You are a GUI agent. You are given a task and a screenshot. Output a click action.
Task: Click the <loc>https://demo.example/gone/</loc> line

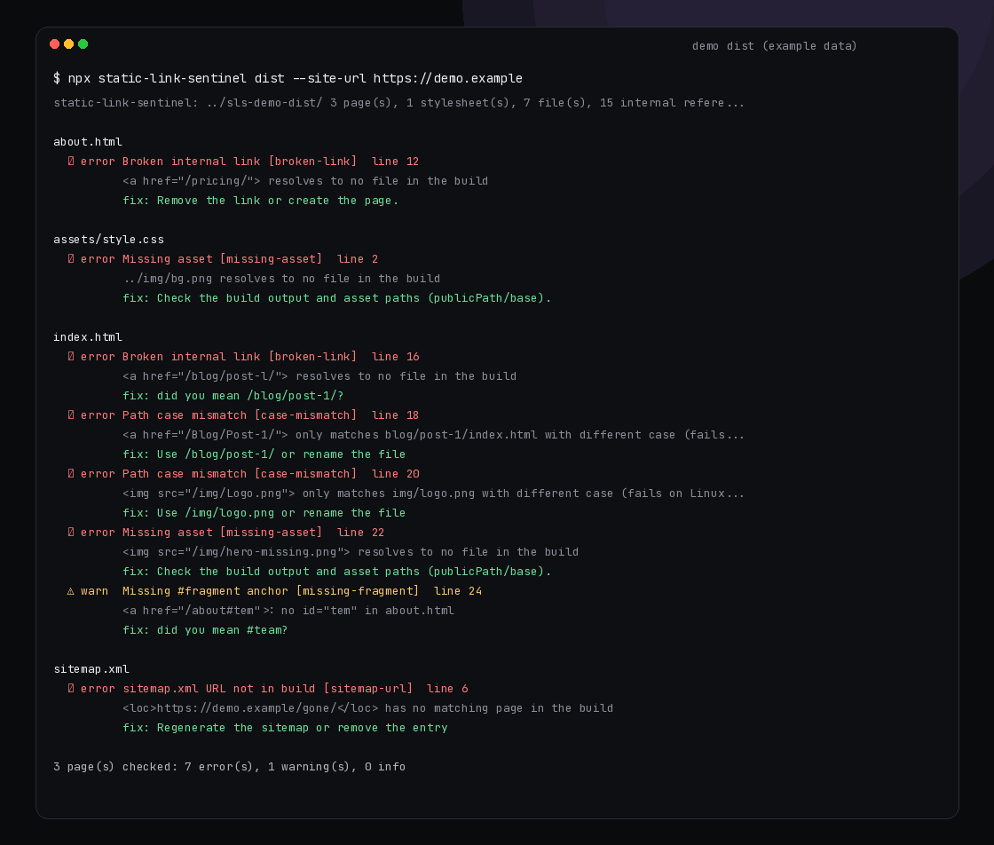[367, 708]
